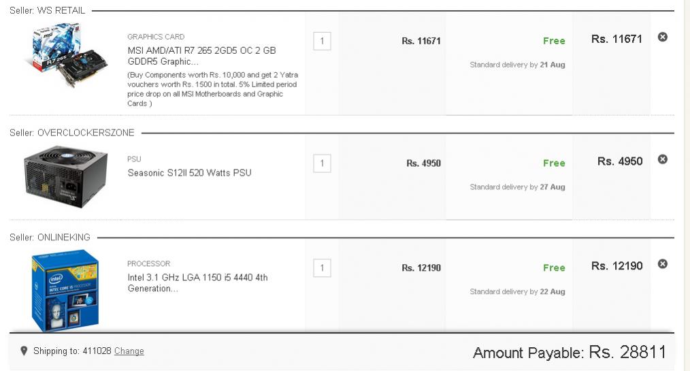Open Seasonic S12II 520 Watts PSU title
The image size is (690, 371).
(190, 173)
